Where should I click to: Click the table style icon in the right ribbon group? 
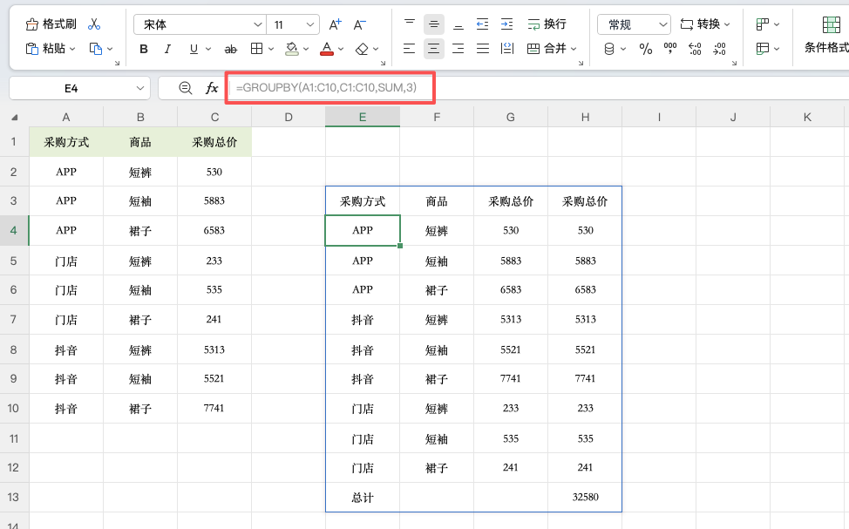coord(763,49)
